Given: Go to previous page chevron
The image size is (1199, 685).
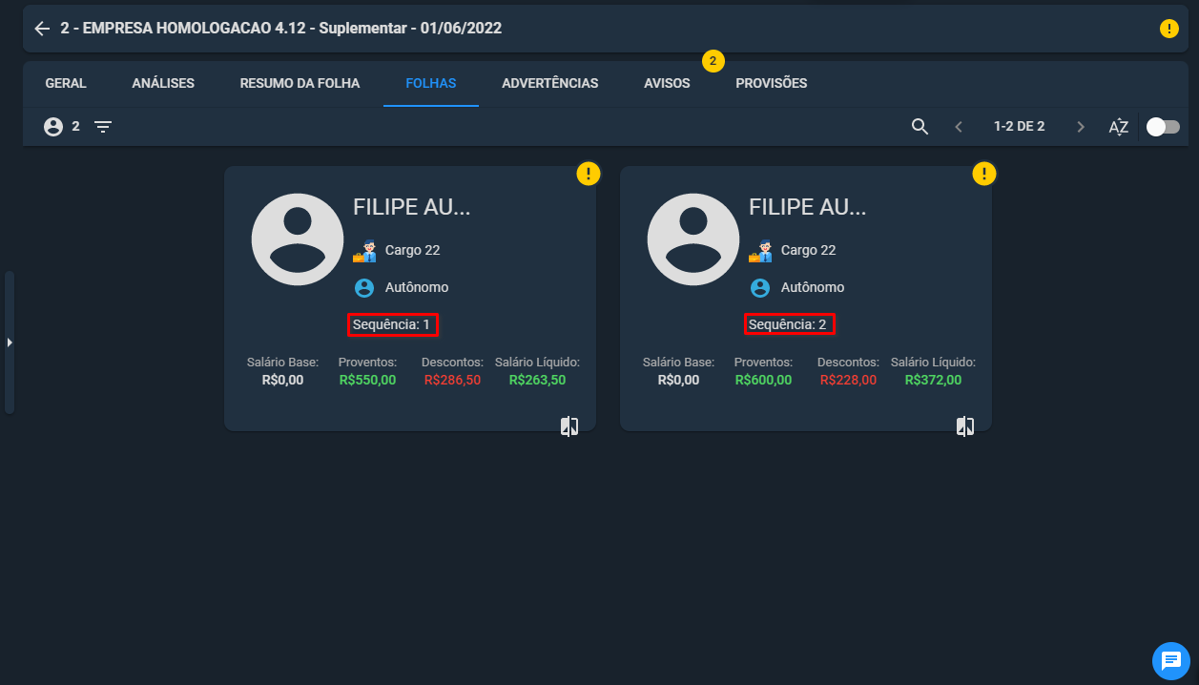Looking at the screenshot, I should (x=959, y=127).
